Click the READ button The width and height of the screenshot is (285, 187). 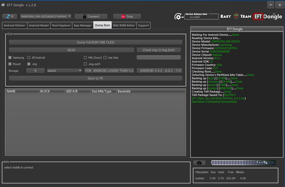pyautogui.click(x=72, y=50)
